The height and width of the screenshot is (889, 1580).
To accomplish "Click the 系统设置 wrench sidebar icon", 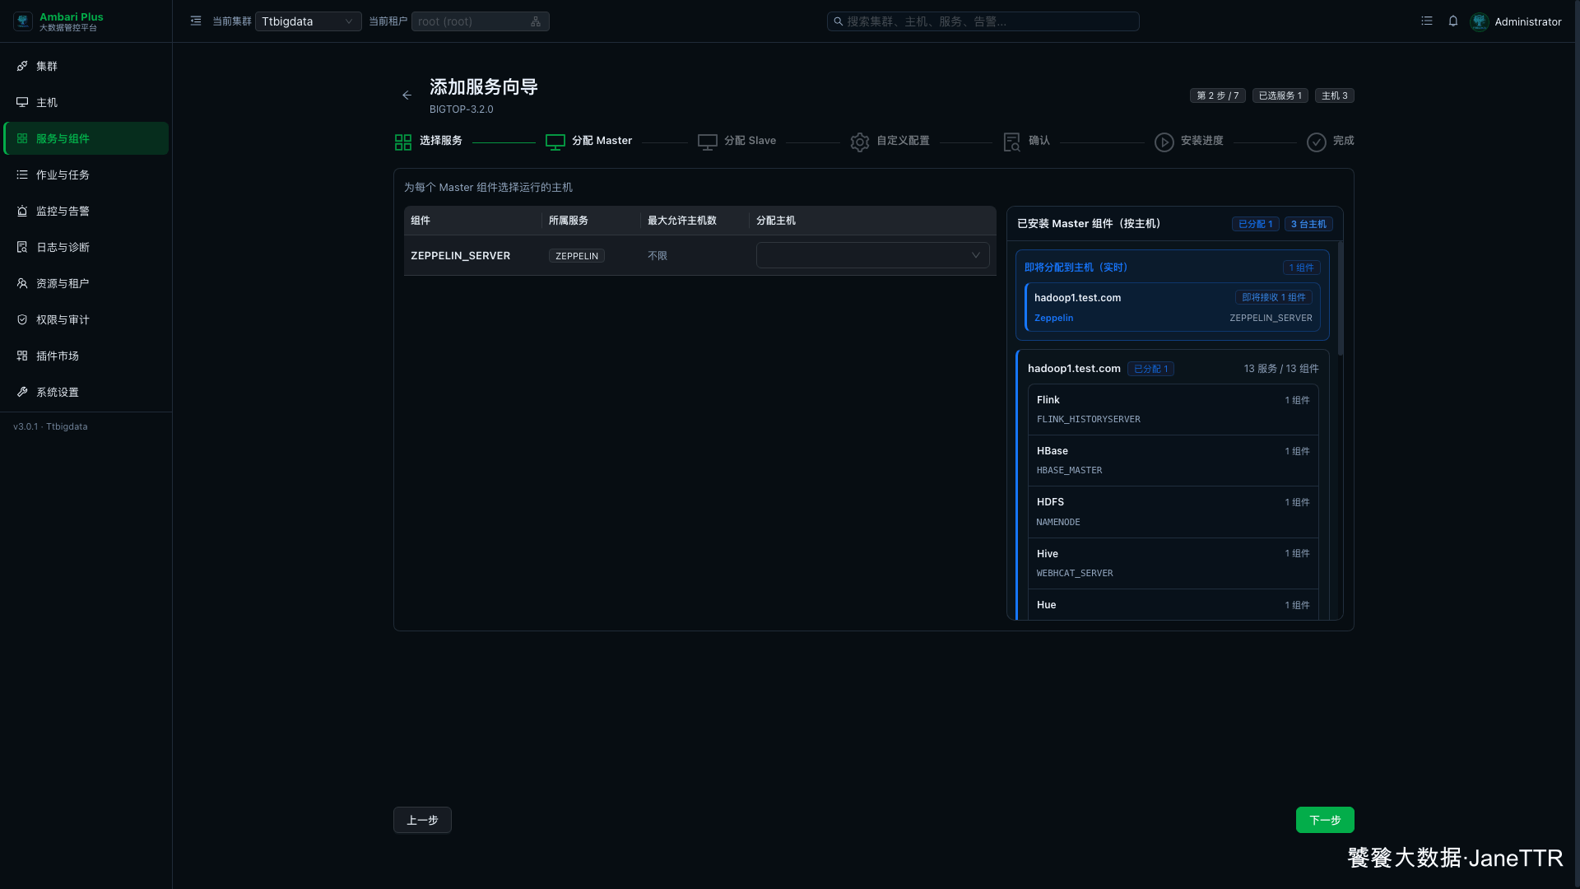I will [x=22, y=392].
